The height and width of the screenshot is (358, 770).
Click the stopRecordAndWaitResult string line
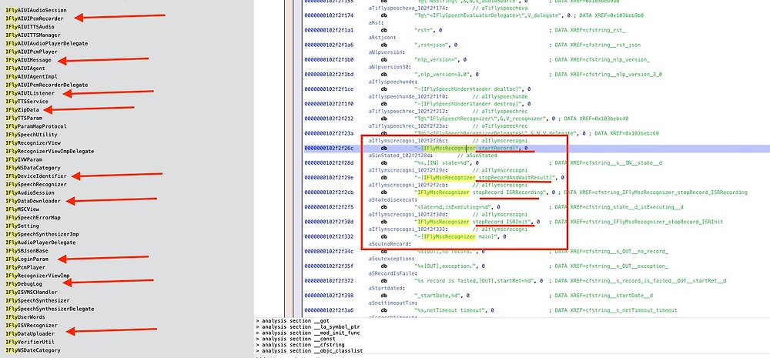click(x=485, y=177)
